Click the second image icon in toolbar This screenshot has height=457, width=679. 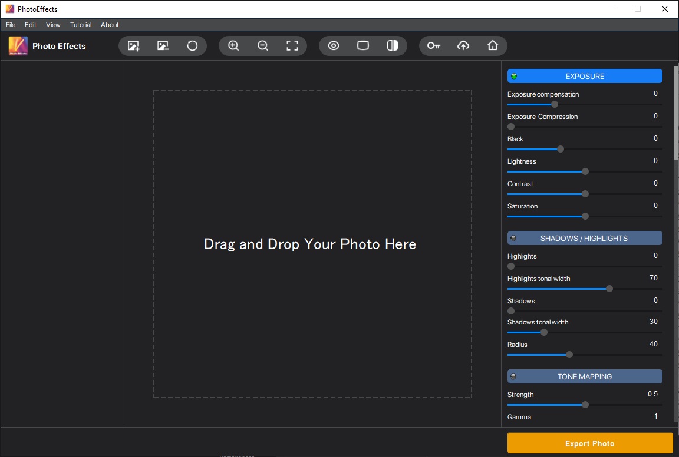pos(163,46)
